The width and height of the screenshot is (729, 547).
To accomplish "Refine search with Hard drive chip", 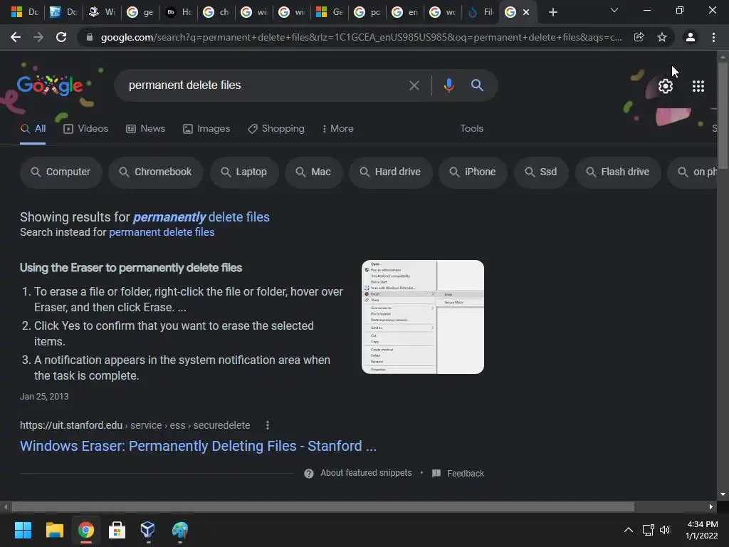I will (x=391, y=172).
